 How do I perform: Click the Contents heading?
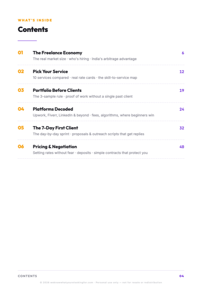(x=33, y=30)
